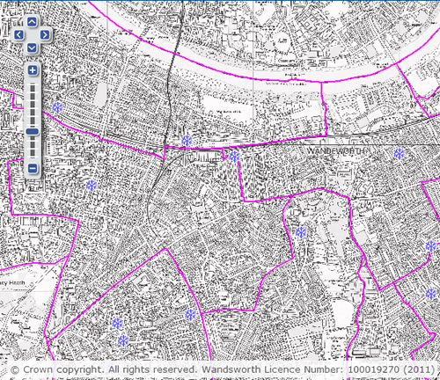Viewport: 440px width, 380px height.
Task: Pan the map left with the arrow button
Action: pos(18,35)
